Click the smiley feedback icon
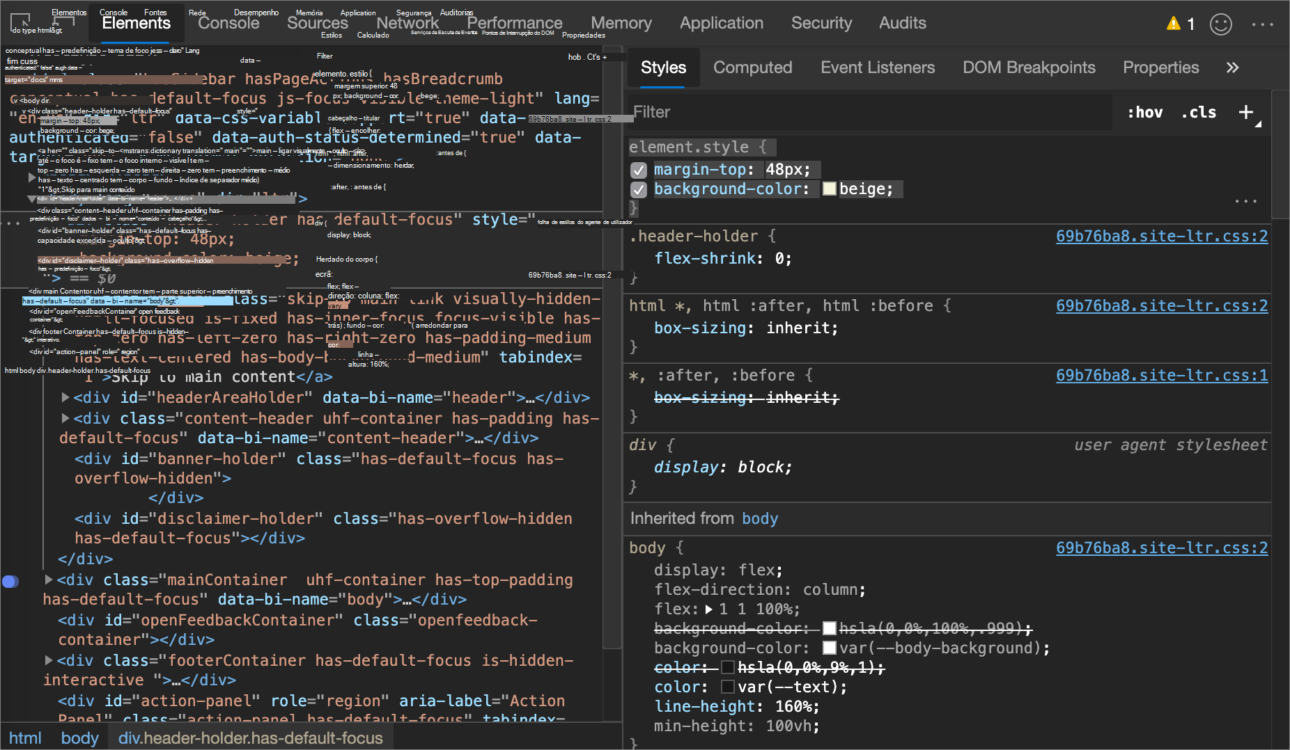 point(1220,24)
